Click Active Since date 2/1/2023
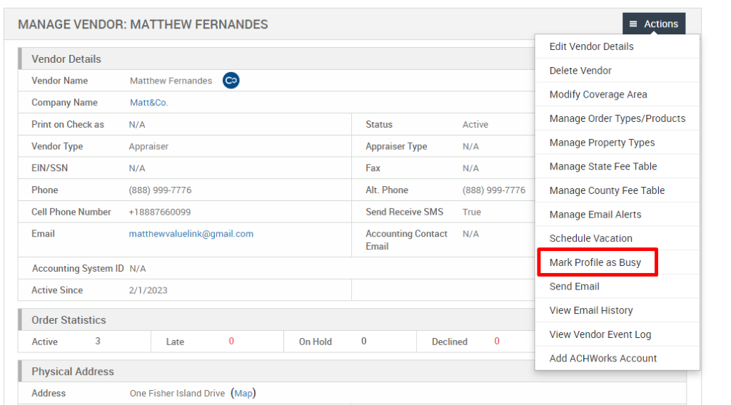Screen dimensions: 731x405 (148, 290)
